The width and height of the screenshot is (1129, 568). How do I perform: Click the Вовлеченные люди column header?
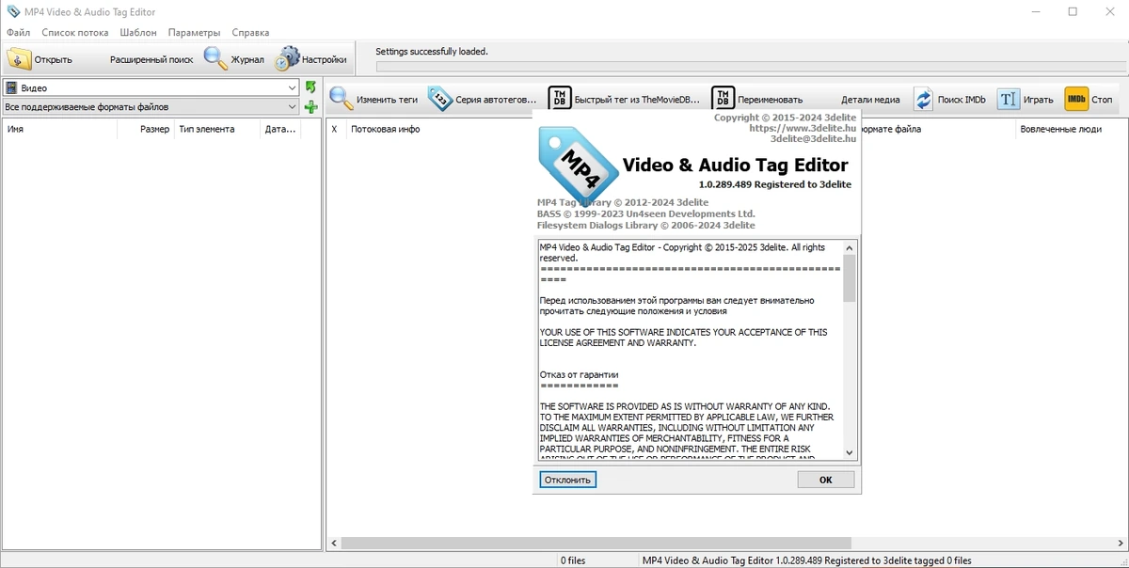coord(1060,129)
